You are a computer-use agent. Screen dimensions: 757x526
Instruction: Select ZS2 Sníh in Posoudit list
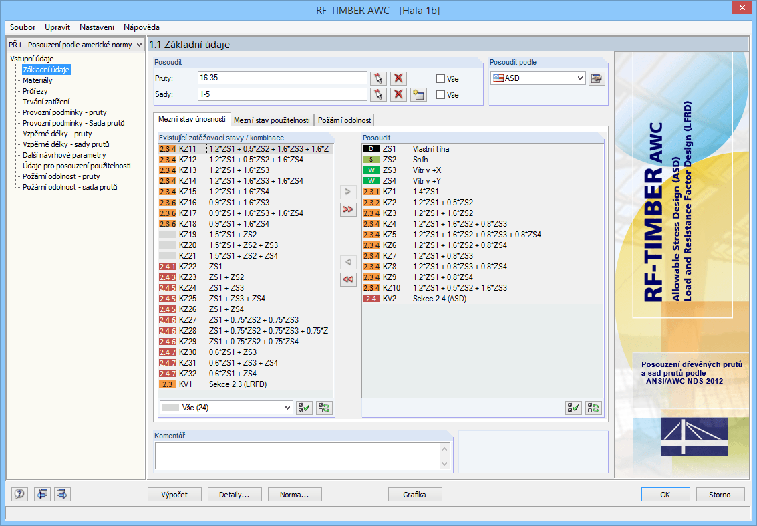[x=483, y=159]
